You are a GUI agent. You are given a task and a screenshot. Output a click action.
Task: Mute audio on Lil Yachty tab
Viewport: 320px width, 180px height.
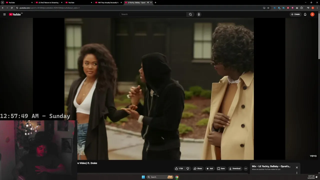(148, 2)
